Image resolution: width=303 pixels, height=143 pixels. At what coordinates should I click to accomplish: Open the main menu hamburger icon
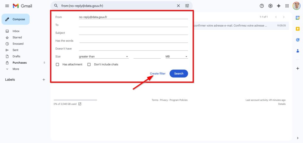coord(7,6)
